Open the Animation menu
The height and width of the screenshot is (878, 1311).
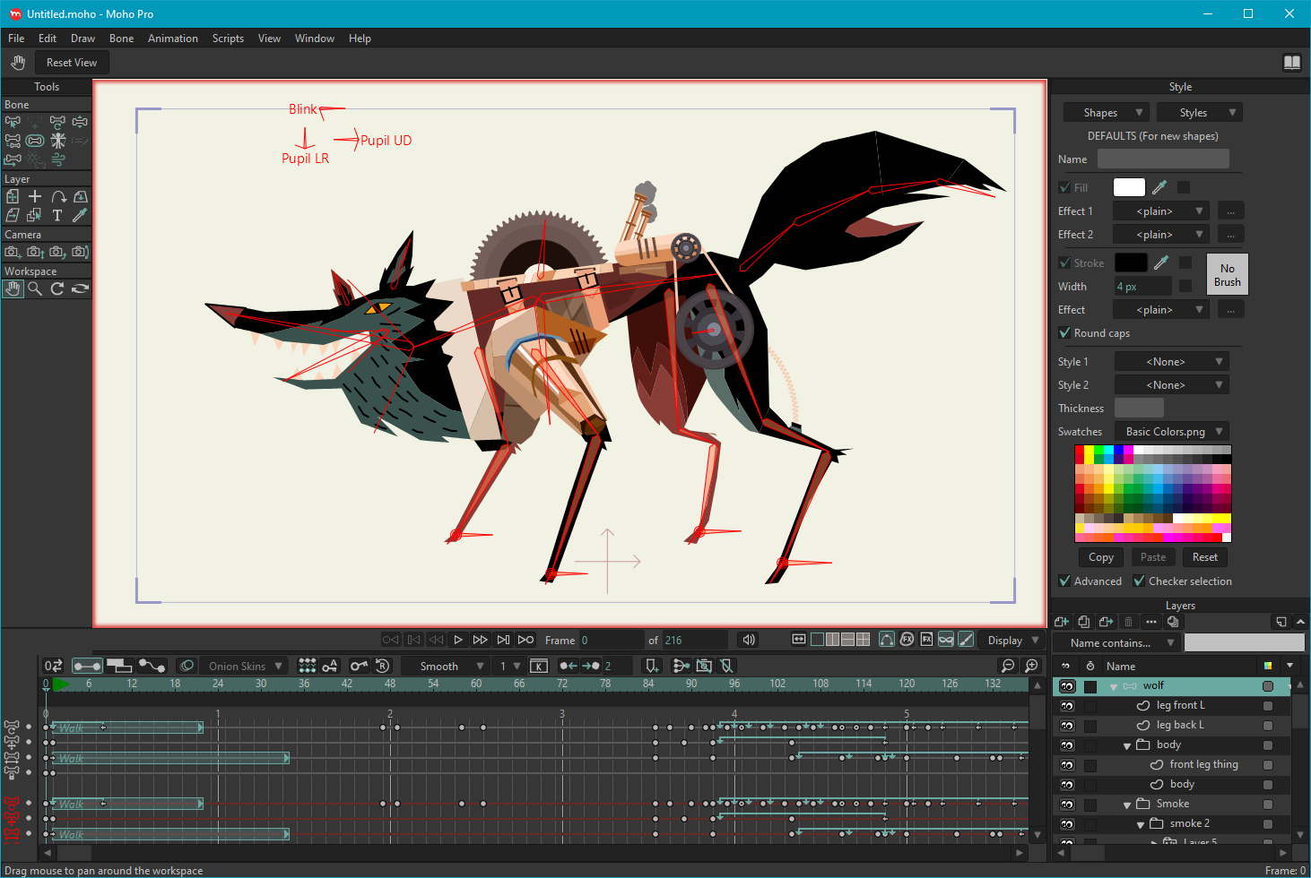(173, 39)
